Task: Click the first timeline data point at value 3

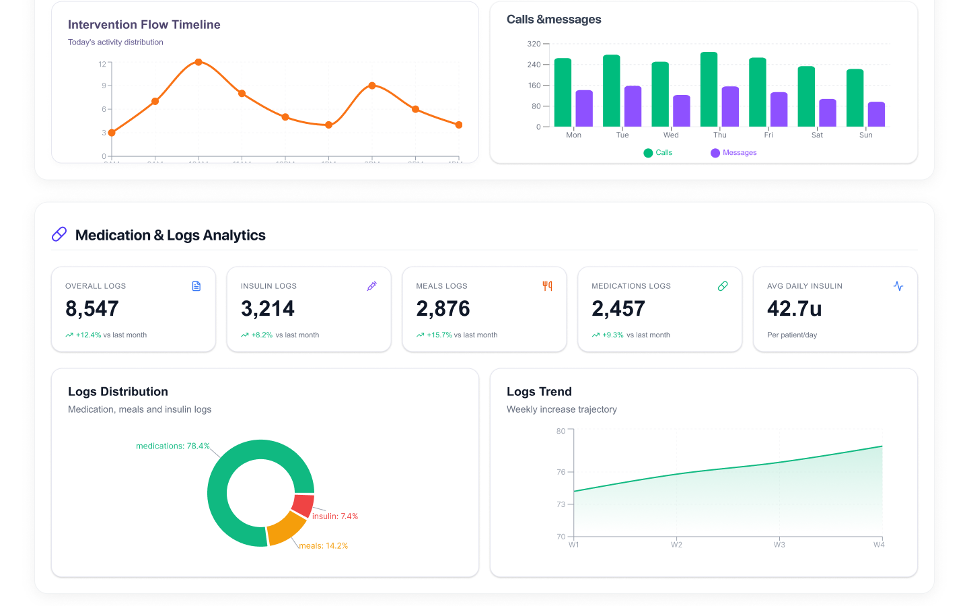Action: tap(112, 133)
